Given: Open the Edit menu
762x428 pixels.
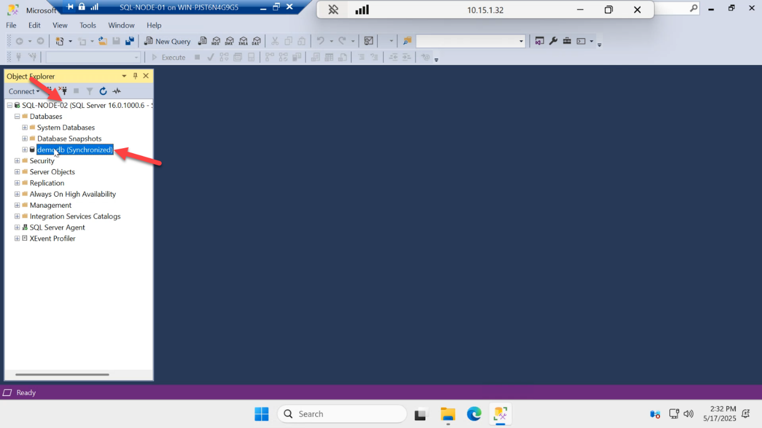Looking at the screenshot, I should [34, 25].
